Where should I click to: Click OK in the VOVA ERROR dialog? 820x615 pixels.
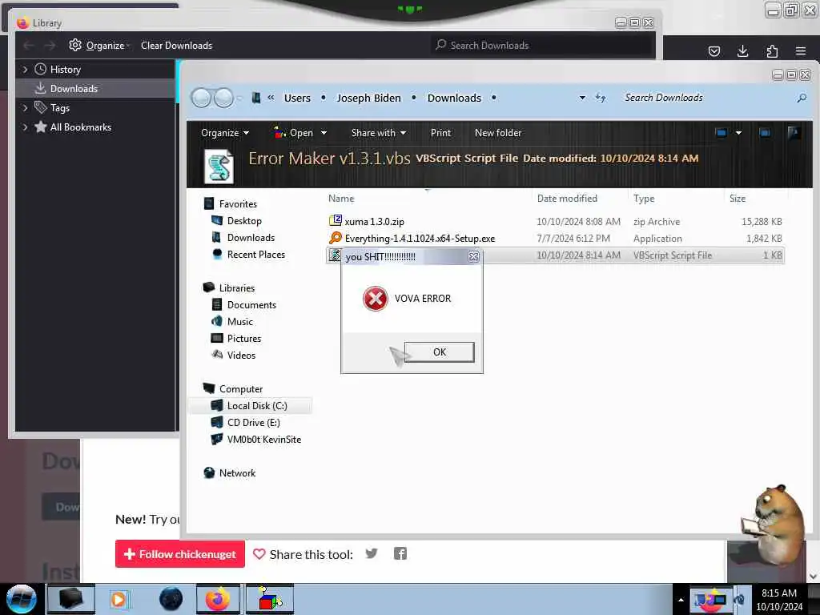pyautogui.click(x=440, y=352)
